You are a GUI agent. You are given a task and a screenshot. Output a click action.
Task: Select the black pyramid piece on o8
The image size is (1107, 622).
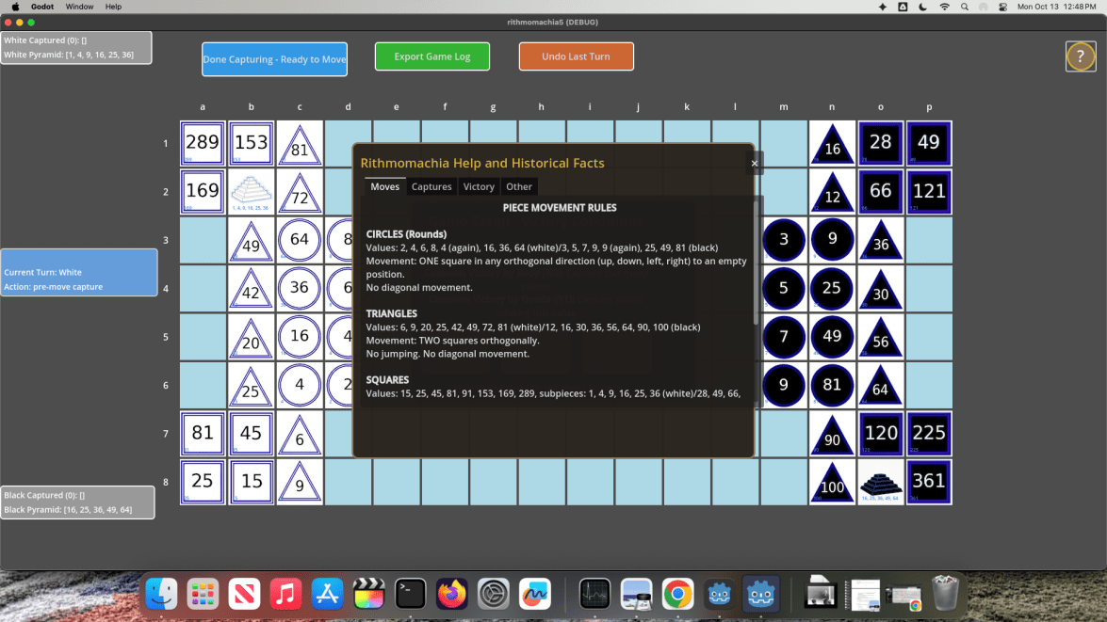coord(880,482)
